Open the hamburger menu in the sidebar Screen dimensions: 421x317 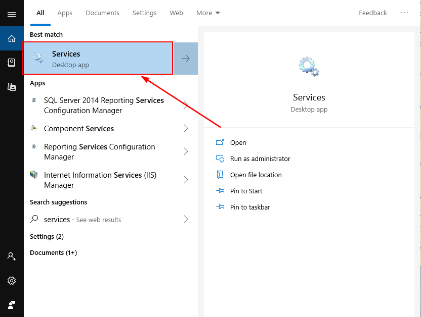12,14
